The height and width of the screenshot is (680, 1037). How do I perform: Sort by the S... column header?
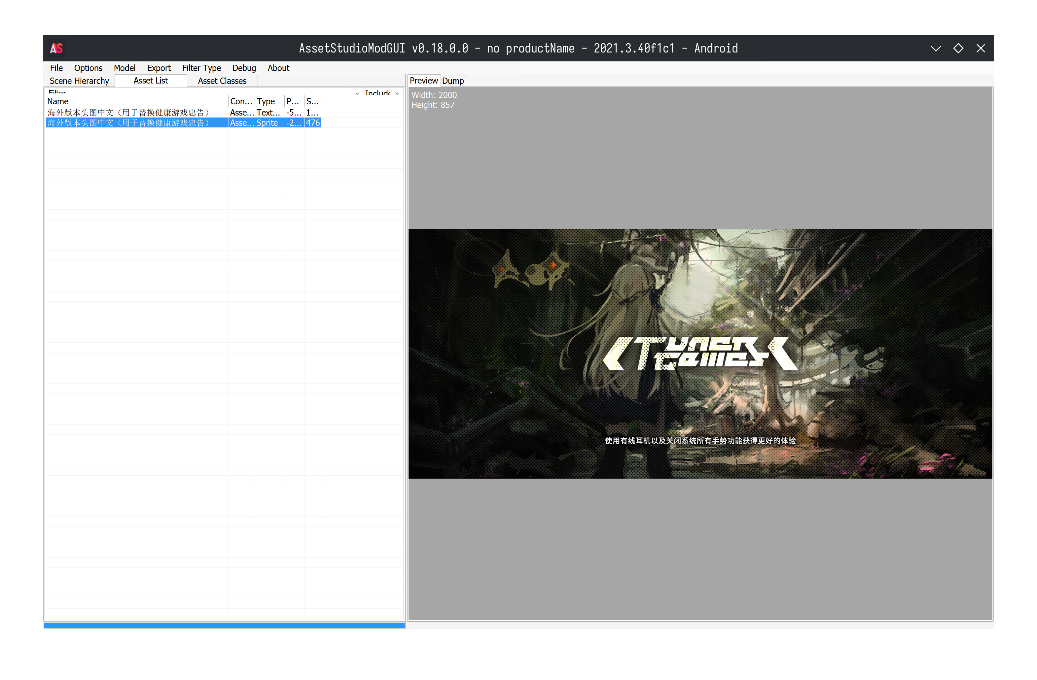tap(312, 101)
